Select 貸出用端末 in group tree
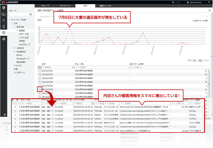This screenshot has width=213, height=148. point(21,62)
